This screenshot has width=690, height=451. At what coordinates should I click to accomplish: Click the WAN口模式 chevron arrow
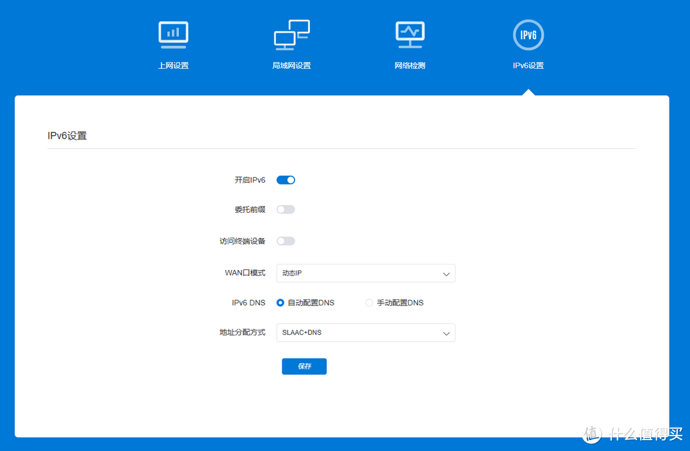tap(447, 273)
